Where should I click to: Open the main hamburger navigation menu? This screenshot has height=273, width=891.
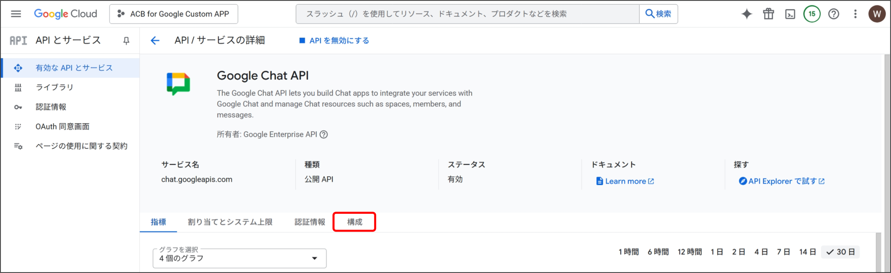(x=16, y=14)
